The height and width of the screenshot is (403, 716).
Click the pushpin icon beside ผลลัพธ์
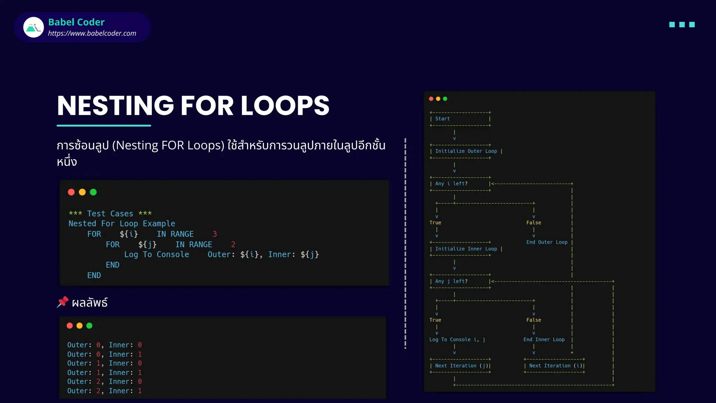tap(63, 302)
